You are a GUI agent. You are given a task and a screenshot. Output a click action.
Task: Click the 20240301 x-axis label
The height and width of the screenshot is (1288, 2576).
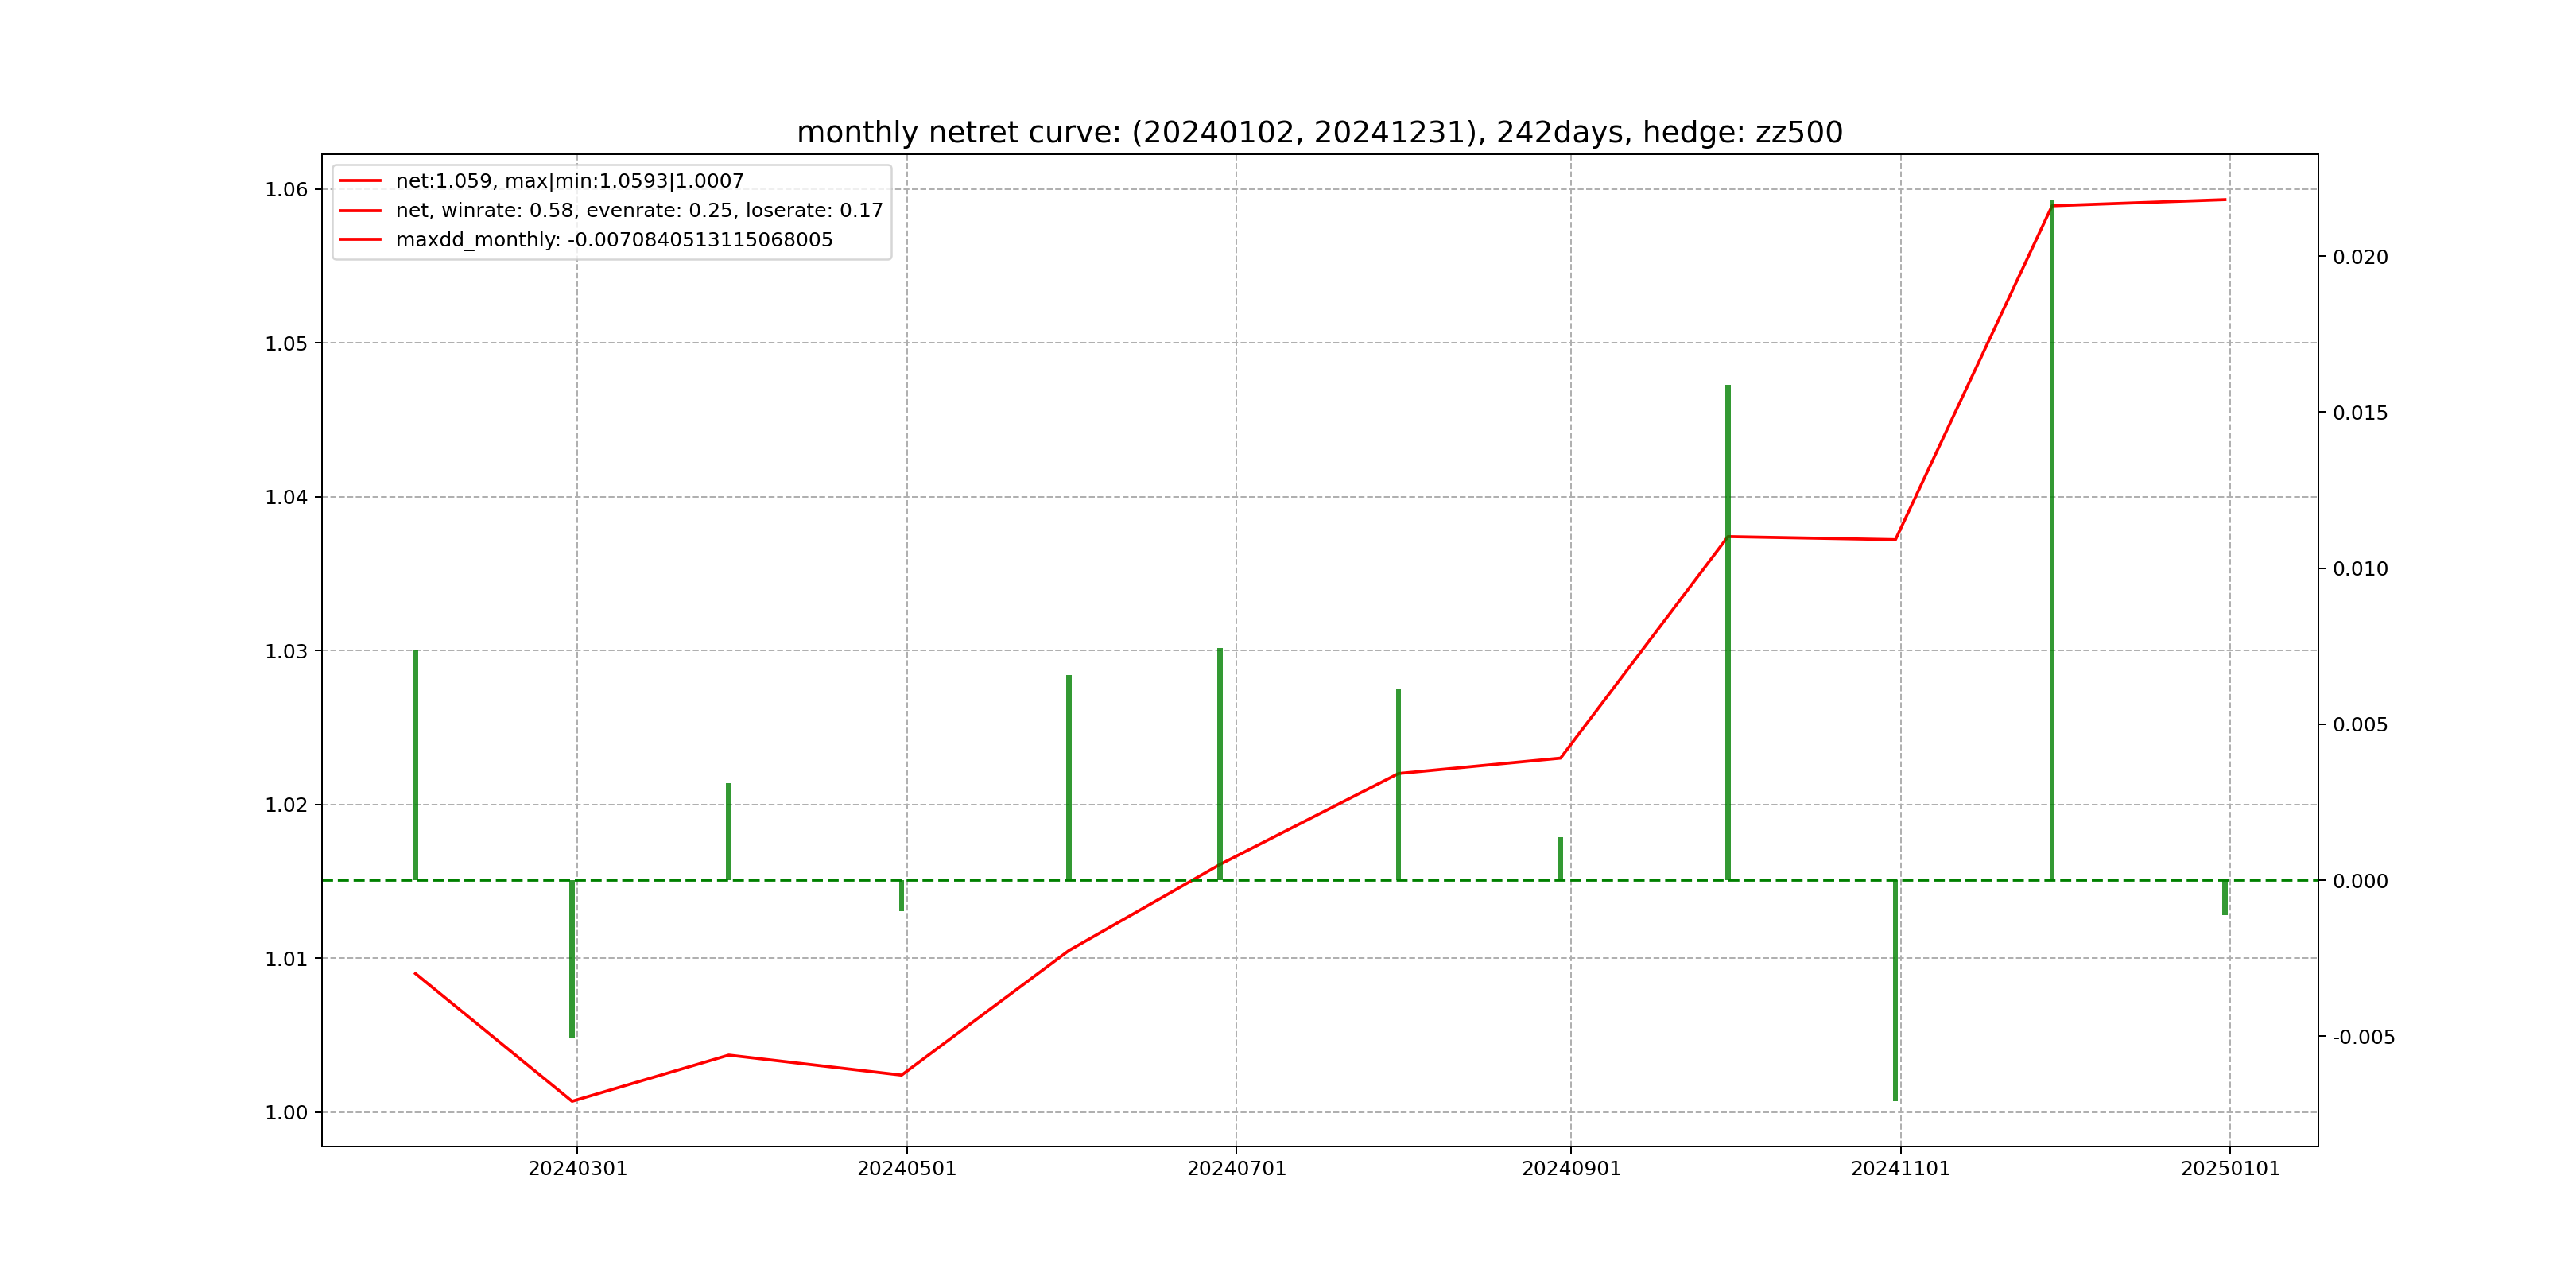[x=577, y=1169]
